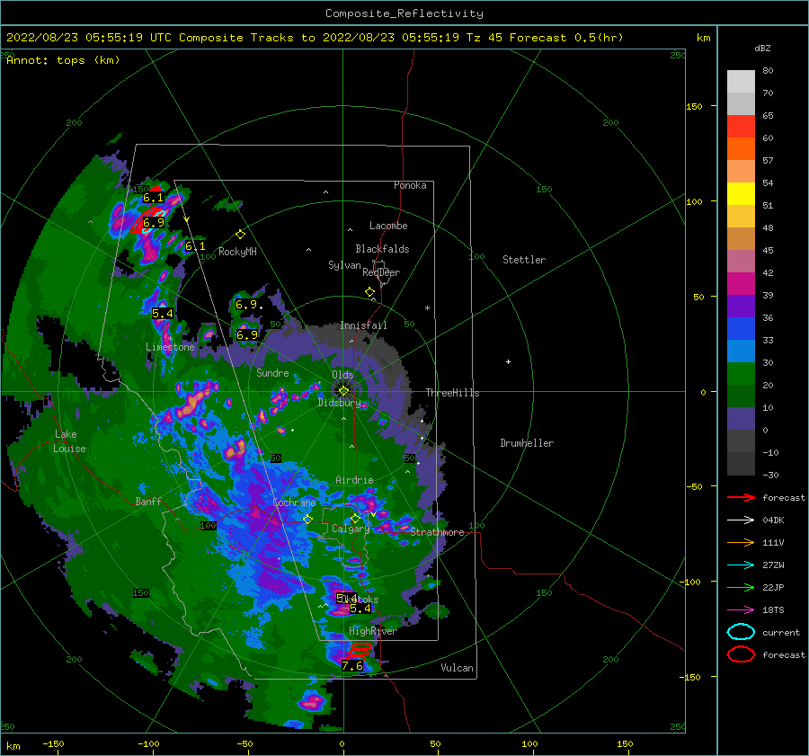Click the Blackfalds label on the map
This screenshot has height=756, width=809.
pos(382,249)
